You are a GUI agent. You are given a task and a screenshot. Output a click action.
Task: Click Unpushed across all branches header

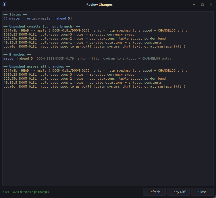[x=37, y=67]
